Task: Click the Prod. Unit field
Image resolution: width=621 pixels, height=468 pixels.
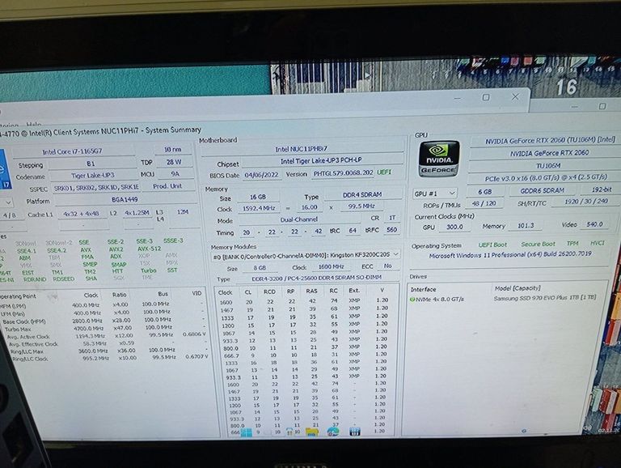Action: (x=167, y=186)
